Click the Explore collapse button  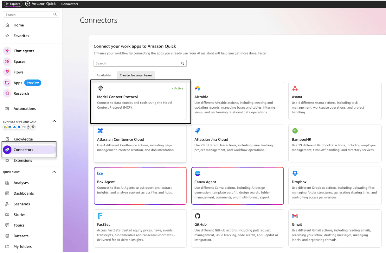(13, 4)
